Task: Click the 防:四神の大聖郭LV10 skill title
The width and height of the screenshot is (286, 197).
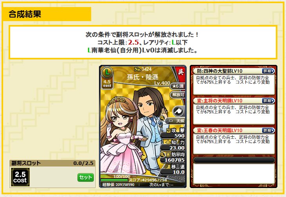Action: click(x=220, y=71)
